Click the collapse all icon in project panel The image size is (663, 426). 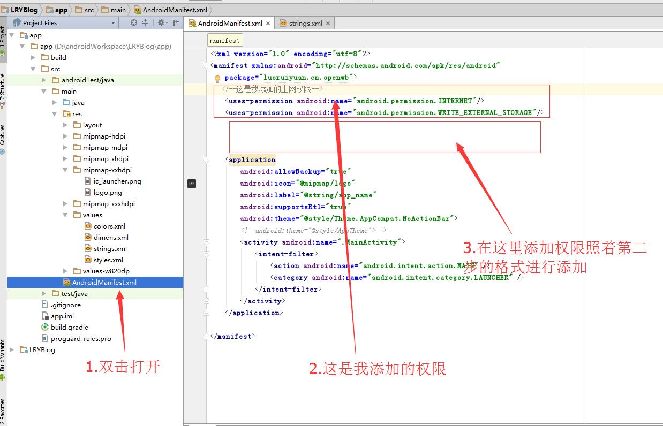pyautogui.click(x=145, y=23)
